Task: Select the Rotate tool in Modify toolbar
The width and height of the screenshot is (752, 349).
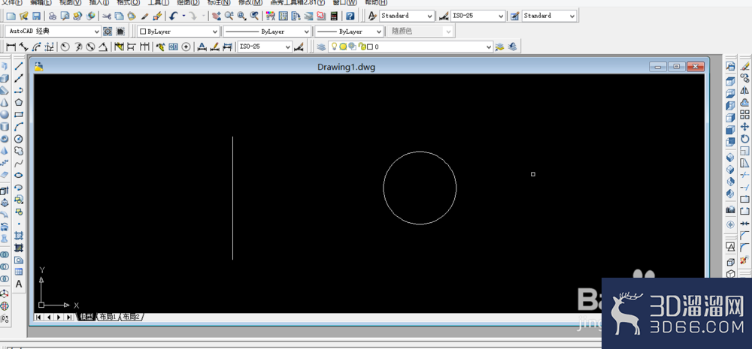Action: (744, 139)
